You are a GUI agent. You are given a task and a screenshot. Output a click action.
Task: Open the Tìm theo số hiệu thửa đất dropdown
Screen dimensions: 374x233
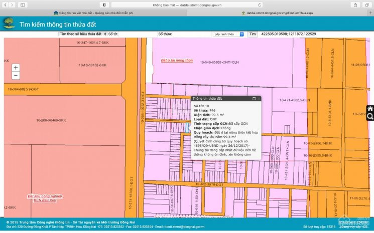point(82,34)
